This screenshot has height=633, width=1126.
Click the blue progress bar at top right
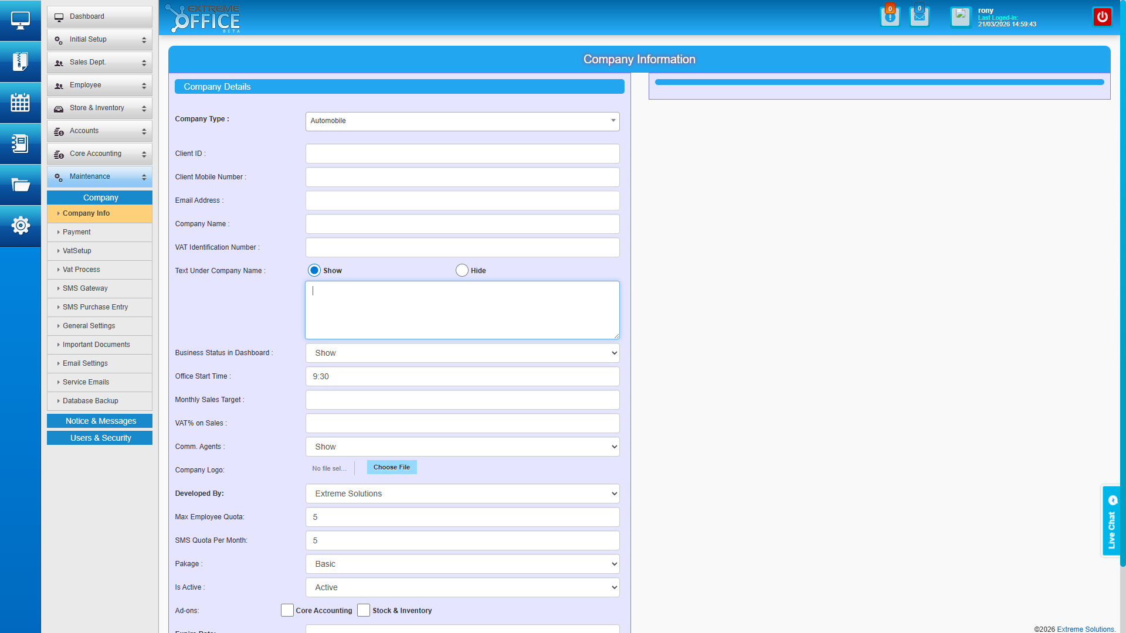click(879, 82)
